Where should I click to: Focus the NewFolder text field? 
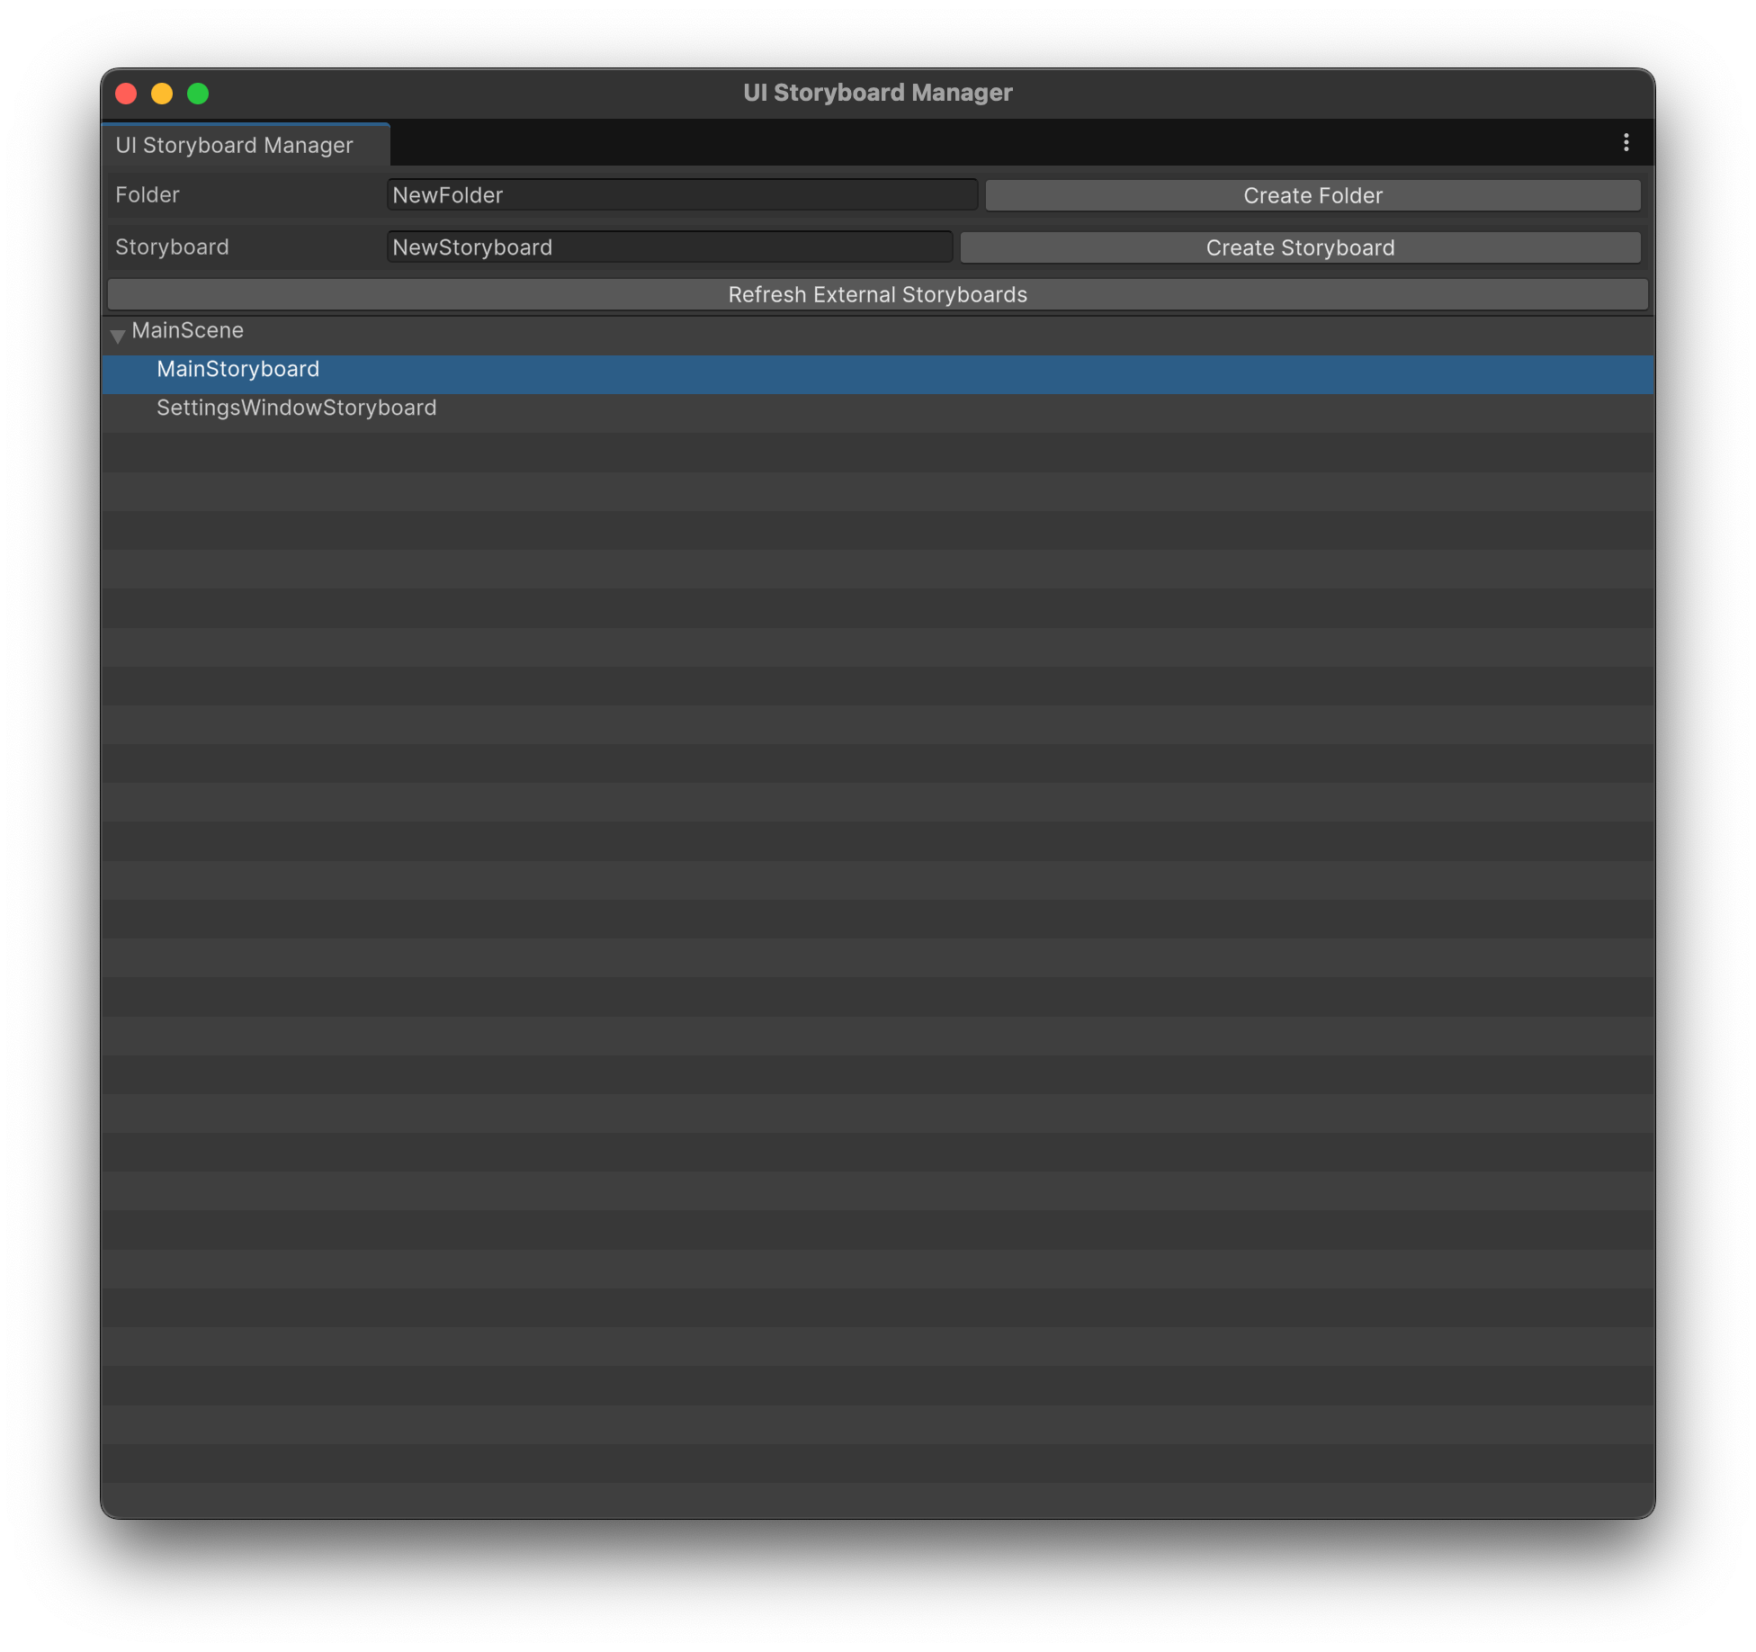pyautogui.click(x=681, y=195)
